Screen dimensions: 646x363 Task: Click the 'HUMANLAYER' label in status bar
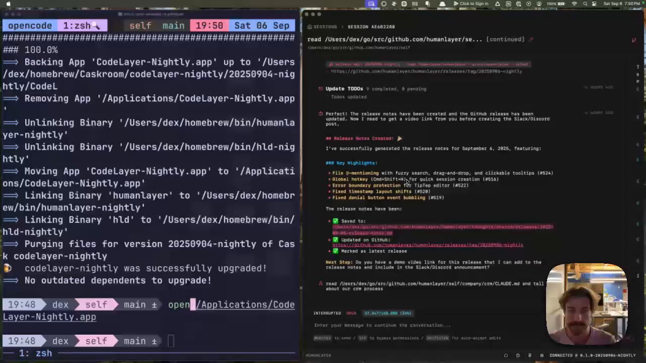318,355
